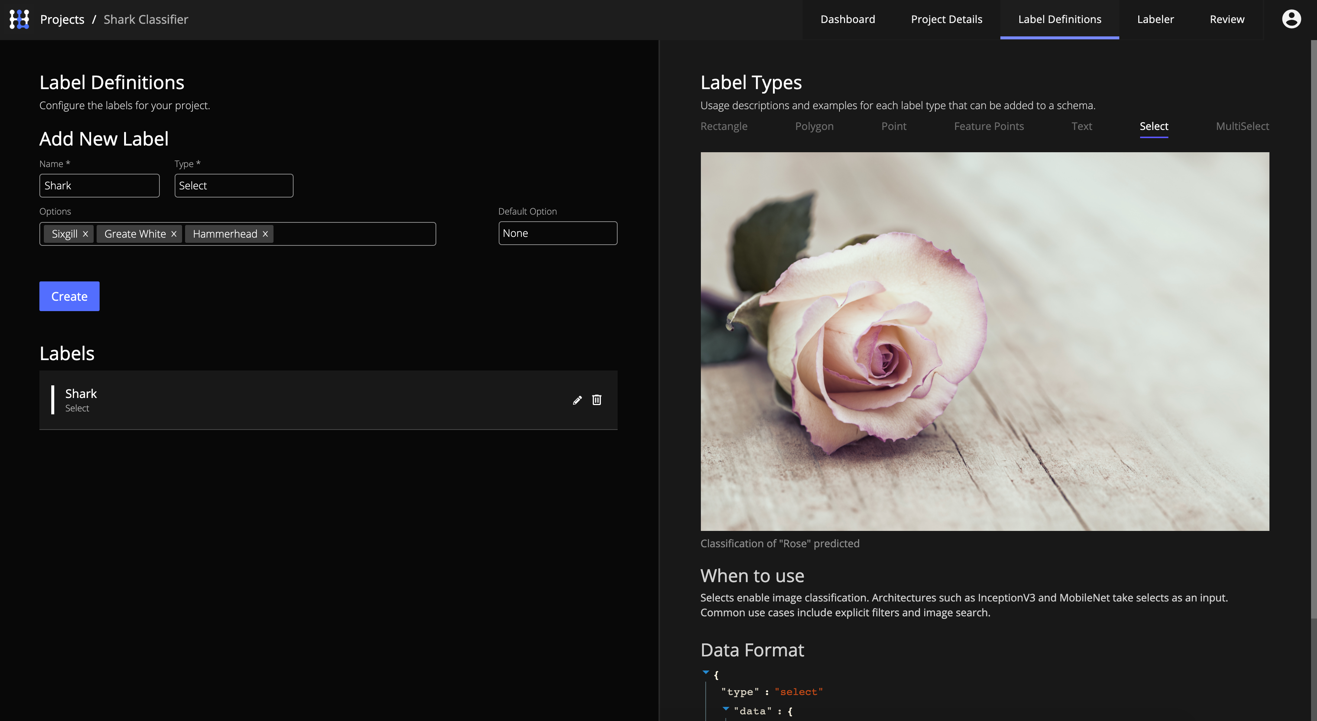Switch to the Labeler tab
The image size is (1317, 721).
(x=1155, y=19)
